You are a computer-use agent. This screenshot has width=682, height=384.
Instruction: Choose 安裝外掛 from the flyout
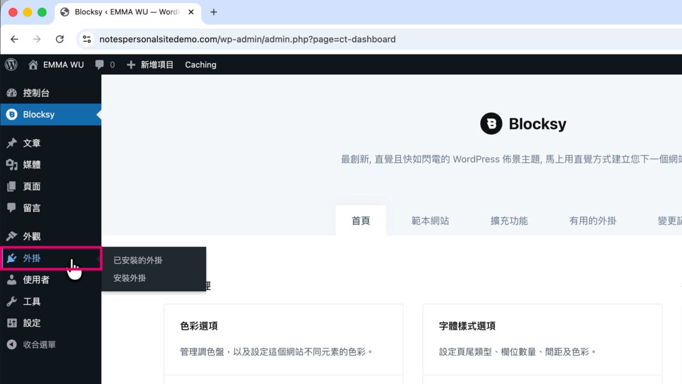click(x=129, y=278)
